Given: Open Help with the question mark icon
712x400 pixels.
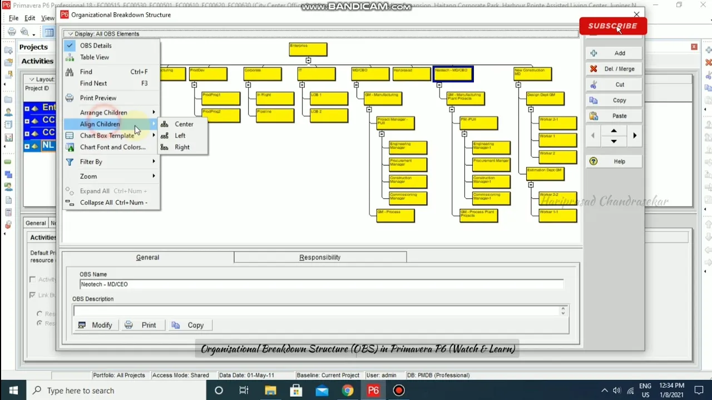Looking at the screenshot, I should [594, 161].
